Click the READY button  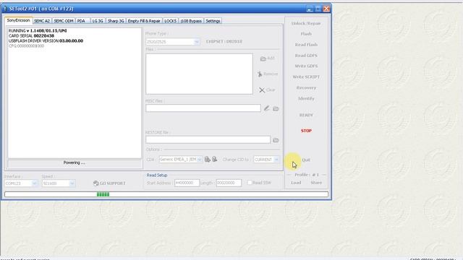[306, 115]
